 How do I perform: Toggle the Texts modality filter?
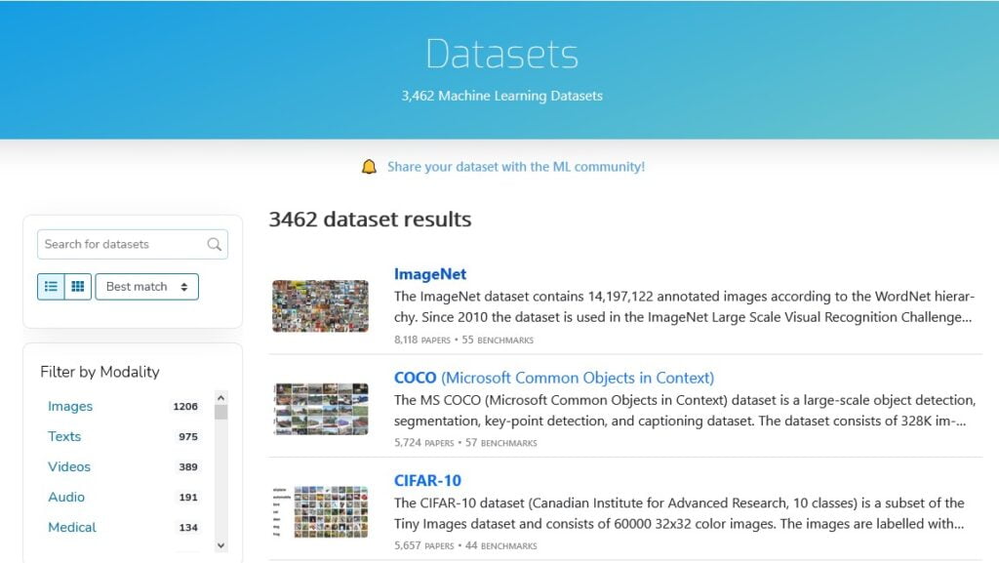pos(64,436)
